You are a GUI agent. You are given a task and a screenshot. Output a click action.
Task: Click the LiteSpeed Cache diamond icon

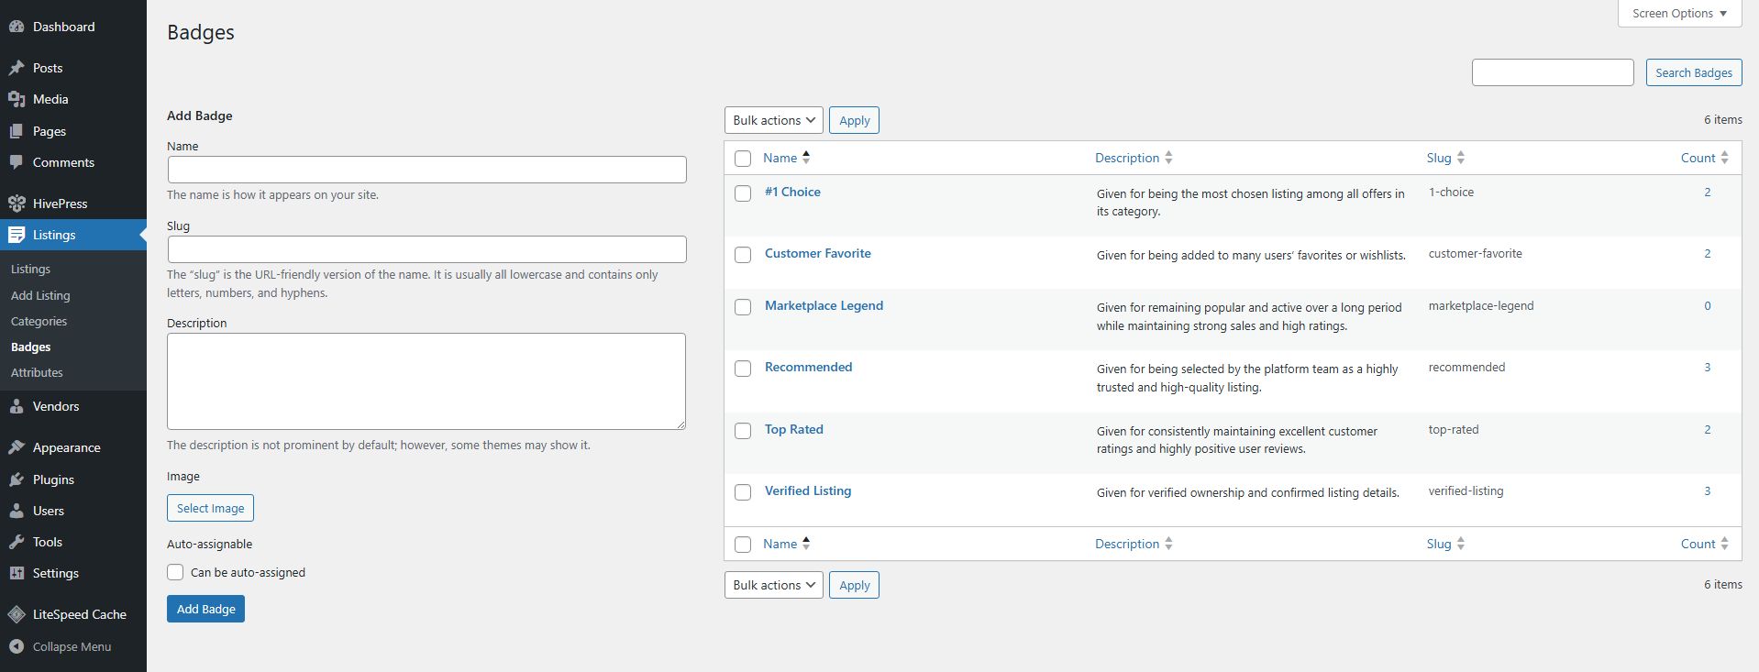[x=17, y=614]
